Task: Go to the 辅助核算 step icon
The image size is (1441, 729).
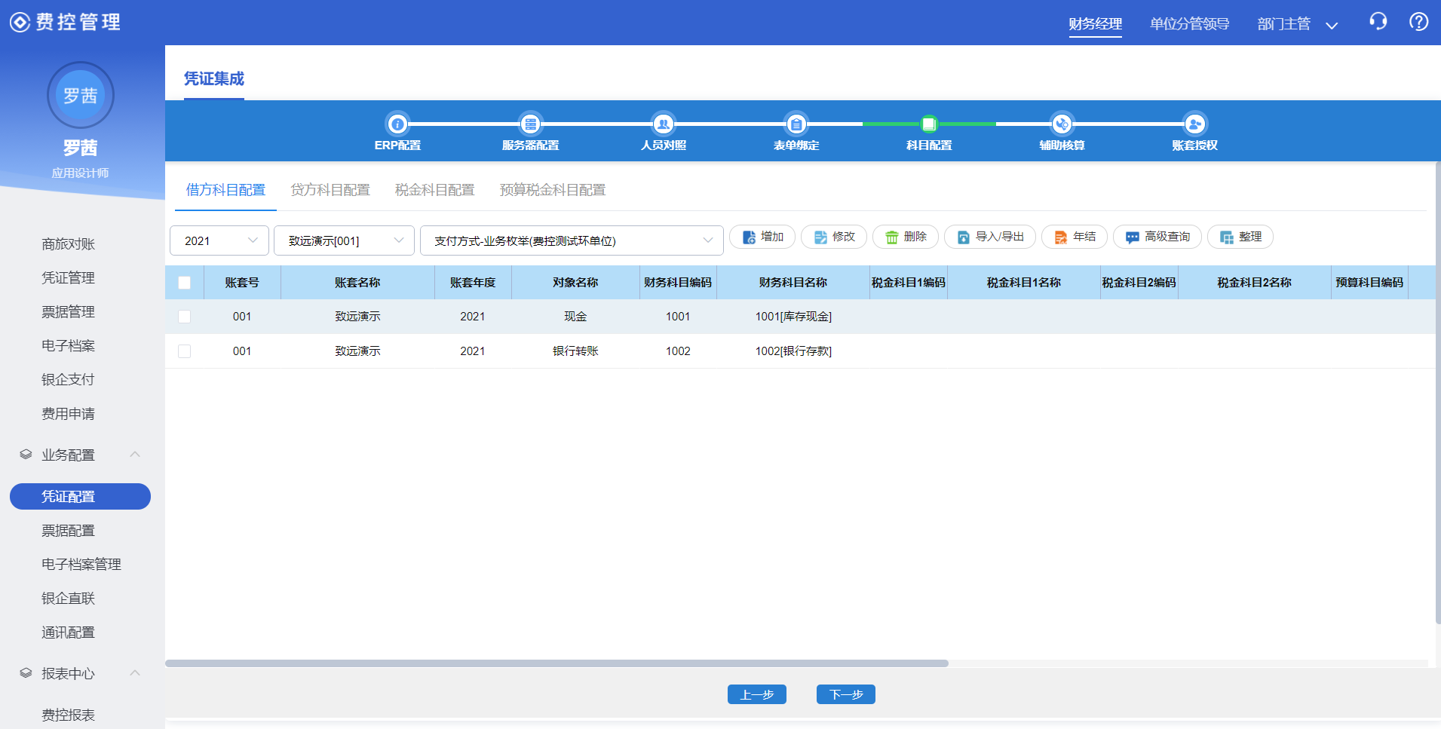Action: (1062, 124)
